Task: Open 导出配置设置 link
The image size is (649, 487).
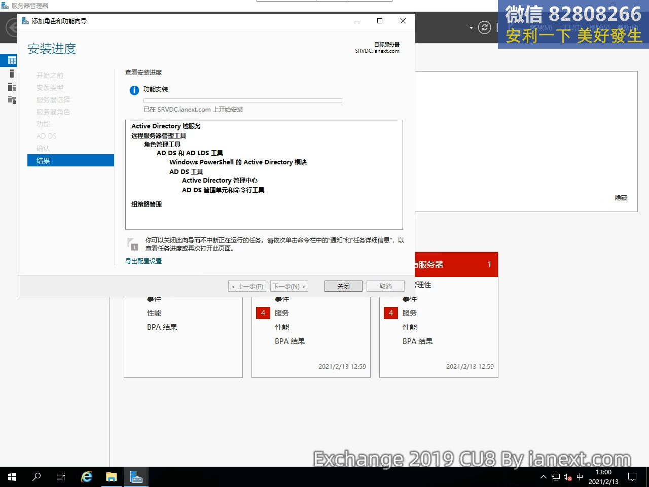Action: click(143, 261)
